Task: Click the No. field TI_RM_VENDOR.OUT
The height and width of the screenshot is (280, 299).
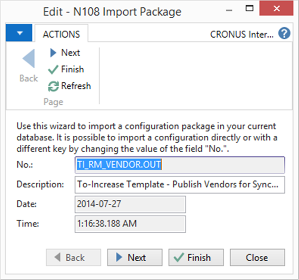Action: tap(180, 165)
